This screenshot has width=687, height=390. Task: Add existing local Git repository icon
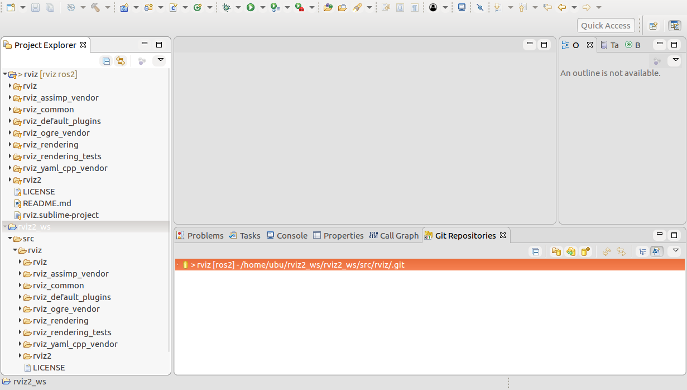[x=556, y=251]
